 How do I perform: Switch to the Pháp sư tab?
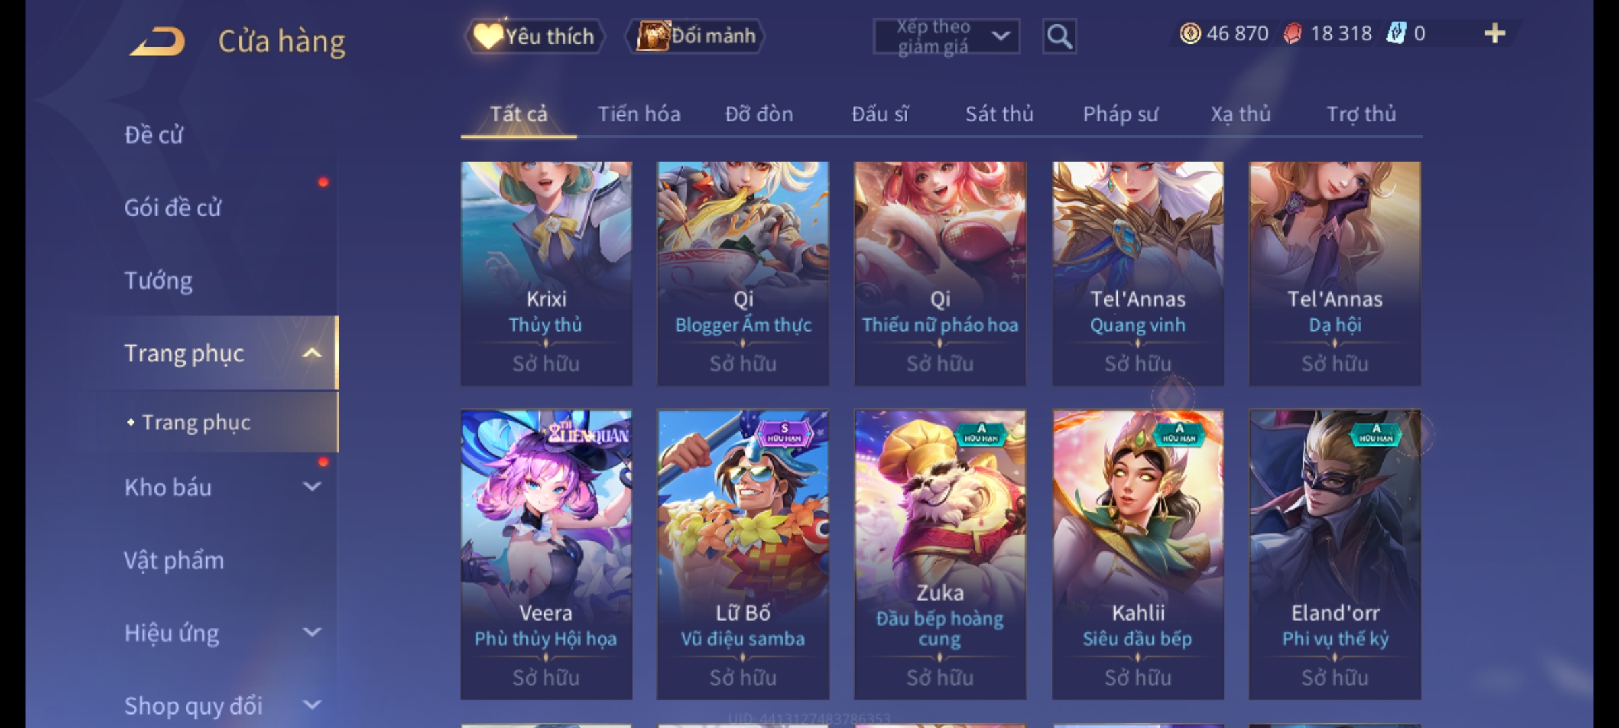1120,114
